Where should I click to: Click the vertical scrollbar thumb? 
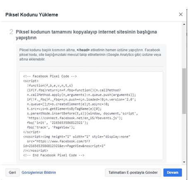pyautogui.click(x=184, y=91)
